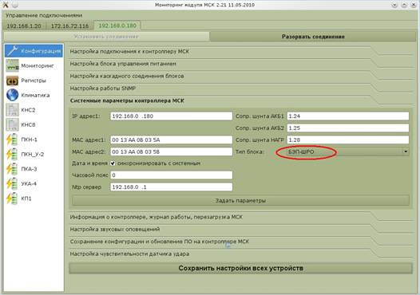This screenshot has width=420, height=295.
Task: Select the КНС8 device icon
Action: [x=12, y=124]
